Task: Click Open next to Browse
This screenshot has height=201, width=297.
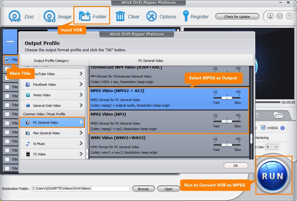Action: pyautogui.click(x=169, y=189)
